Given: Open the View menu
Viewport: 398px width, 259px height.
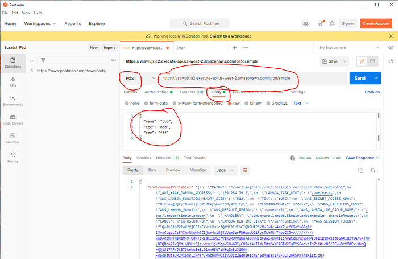Looking at the screenshot, I should click(26, 13).
